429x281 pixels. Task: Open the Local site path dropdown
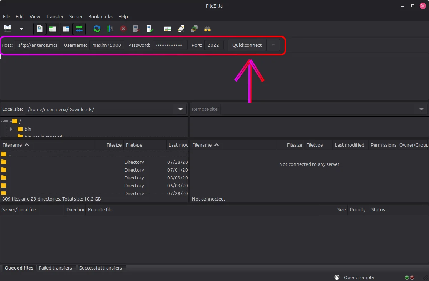point(180,109)
